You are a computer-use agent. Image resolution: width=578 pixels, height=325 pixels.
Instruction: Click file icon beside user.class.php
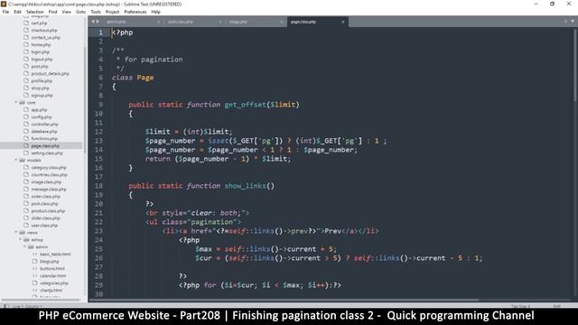click(26, 225)
